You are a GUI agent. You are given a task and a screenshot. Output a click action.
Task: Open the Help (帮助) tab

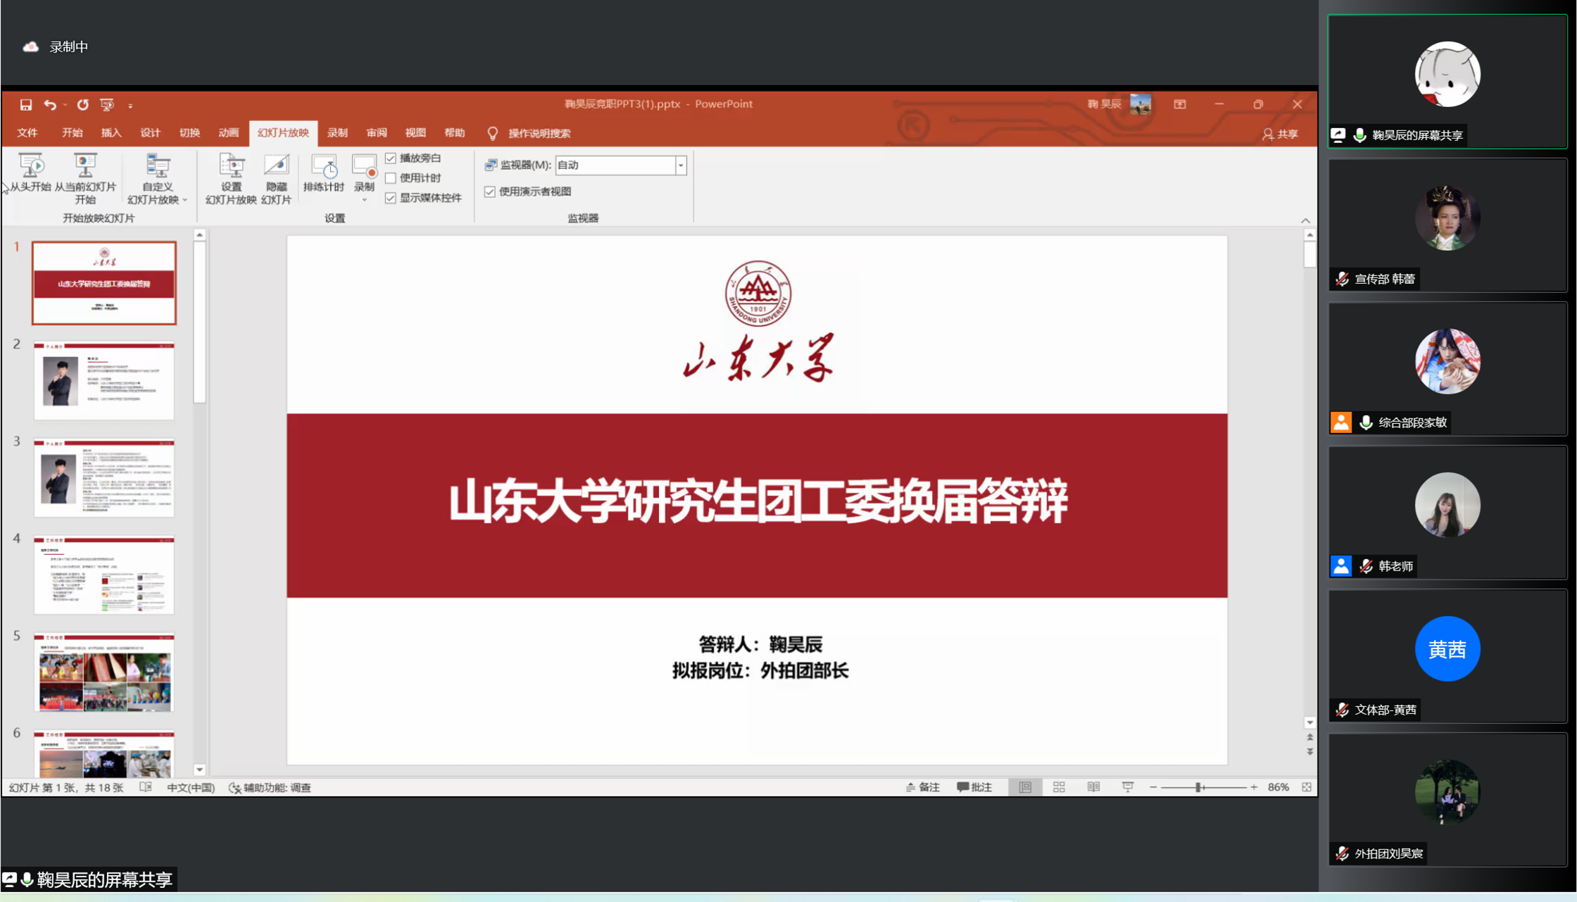click(455, 133)
